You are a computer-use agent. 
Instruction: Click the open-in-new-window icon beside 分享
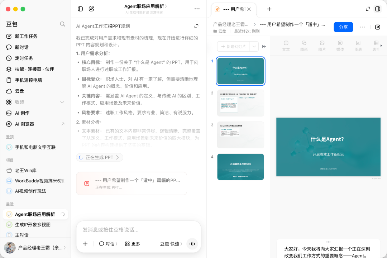[377, 27]
